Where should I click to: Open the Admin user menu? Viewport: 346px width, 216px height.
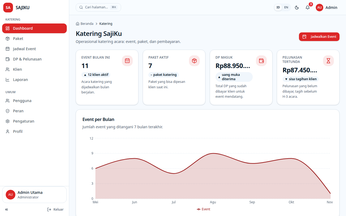327,8
